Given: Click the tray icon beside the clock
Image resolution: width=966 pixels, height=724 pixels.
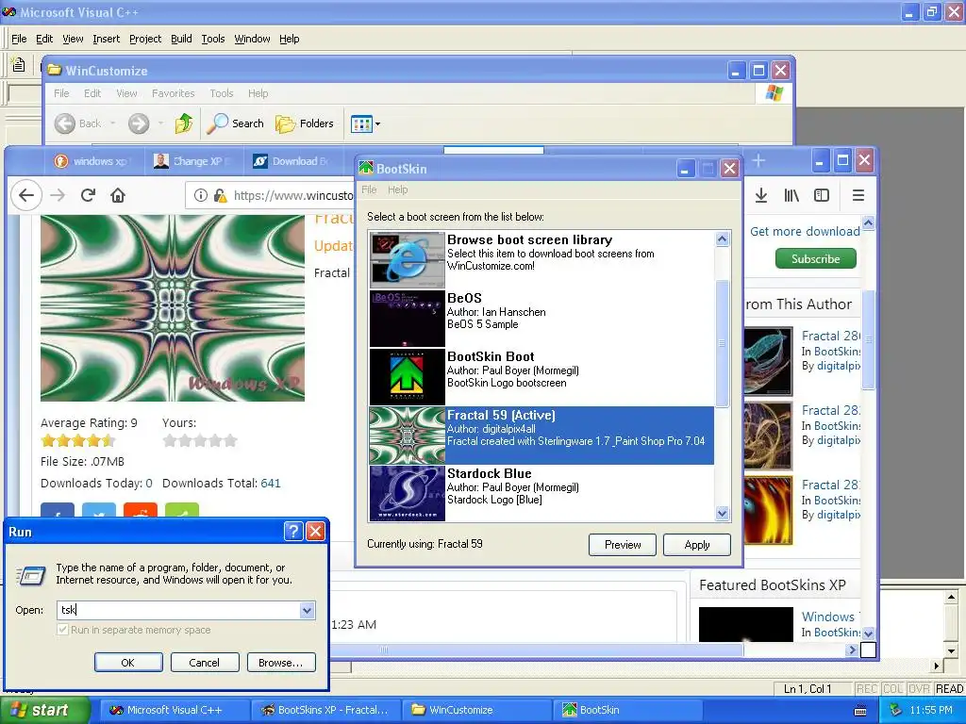Looking at the screenshot, I should coord(896,711).
